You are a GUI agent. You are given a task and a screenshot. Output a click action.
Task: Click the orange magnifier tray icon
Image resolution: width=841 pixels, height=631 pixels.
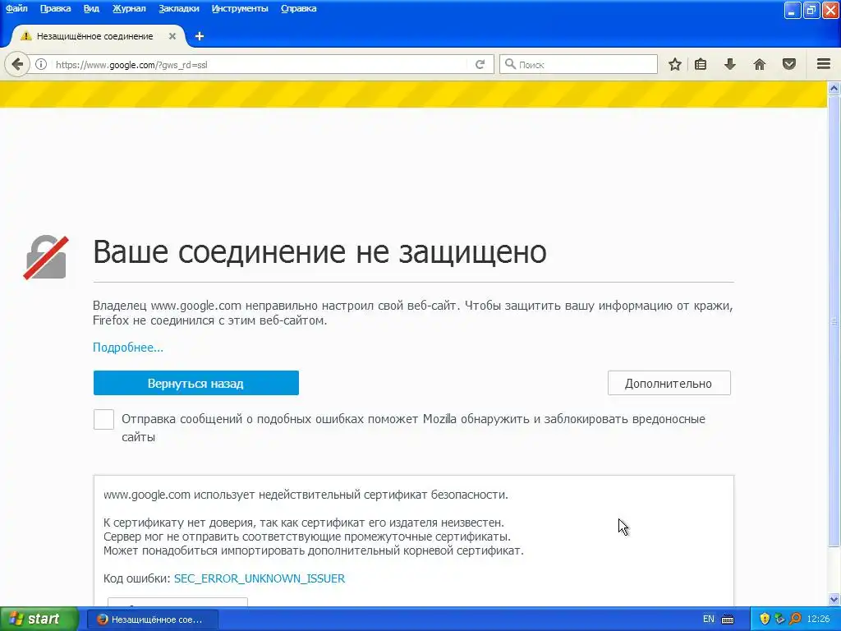pyautogui.click(x=795, y=619)
